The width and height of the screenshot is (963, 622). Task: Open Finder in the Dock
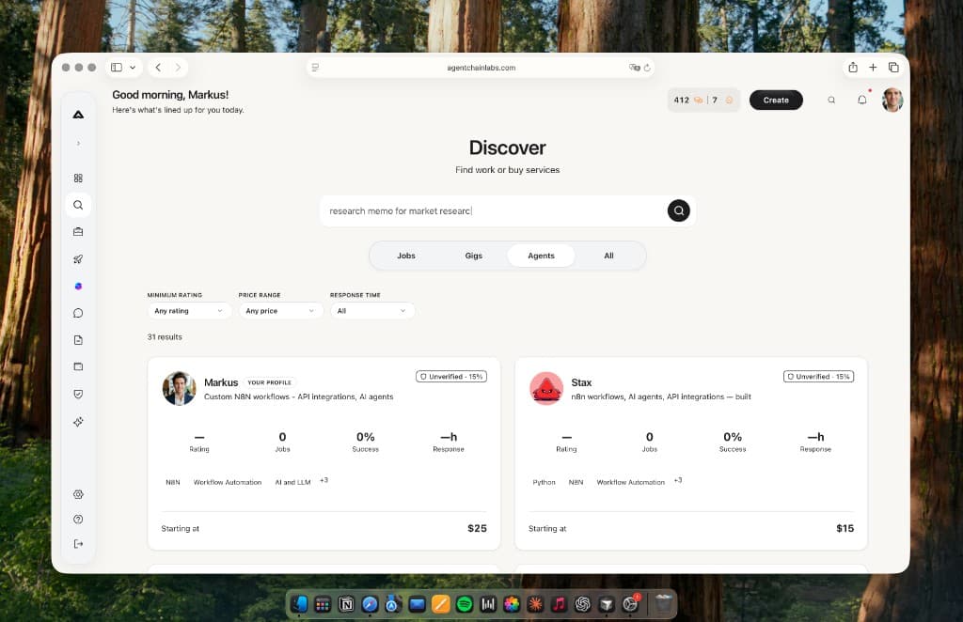300,604
